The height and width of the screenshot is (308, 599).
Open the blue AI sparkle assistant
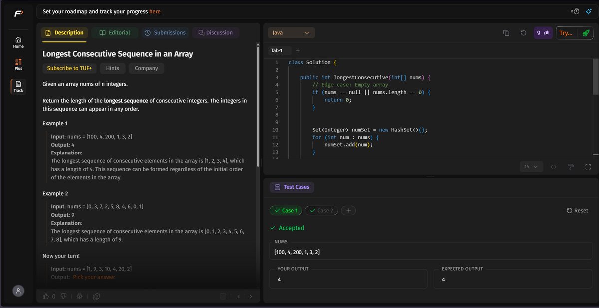coord(589,11)
